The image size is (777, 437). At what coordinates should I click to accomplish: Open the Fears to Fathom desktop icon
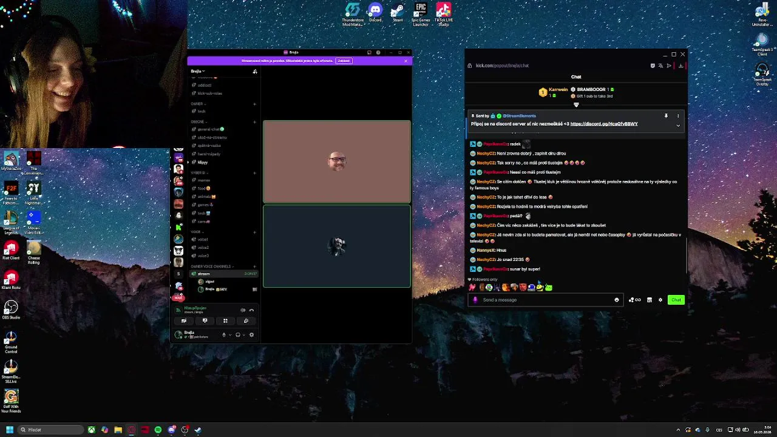point(11,192)
